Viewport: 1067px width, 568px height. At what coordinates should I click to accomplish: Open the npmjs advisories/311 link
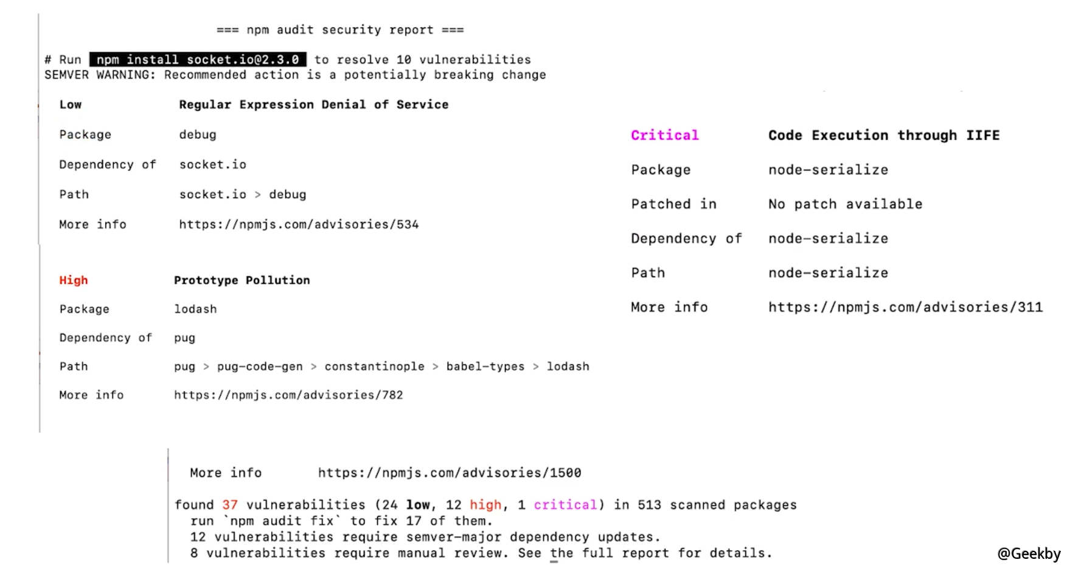(x=905, y=307)
